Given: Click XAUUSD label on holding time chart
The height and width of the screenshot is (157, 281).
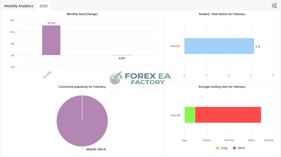Looking at the screenshot, I should point(176,115).
